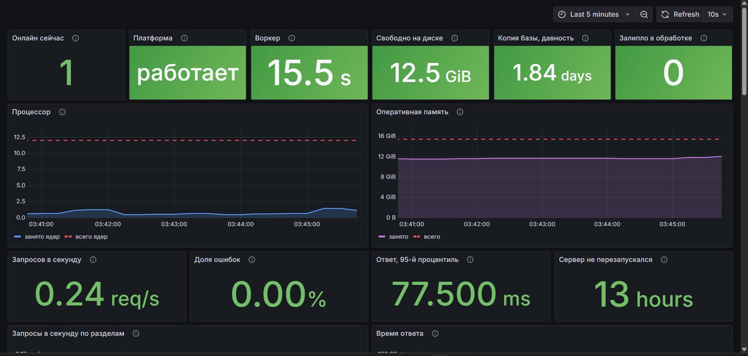Viewport: 748px width, 356px height.
Task: Click info icon next to Залипло в обработке
Action: 704,38
